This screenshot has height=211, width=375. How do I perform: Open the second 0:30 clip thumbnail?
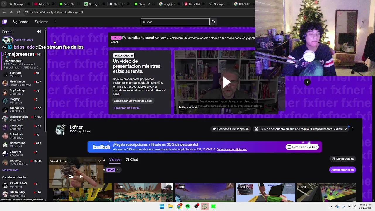click(143, 193)
